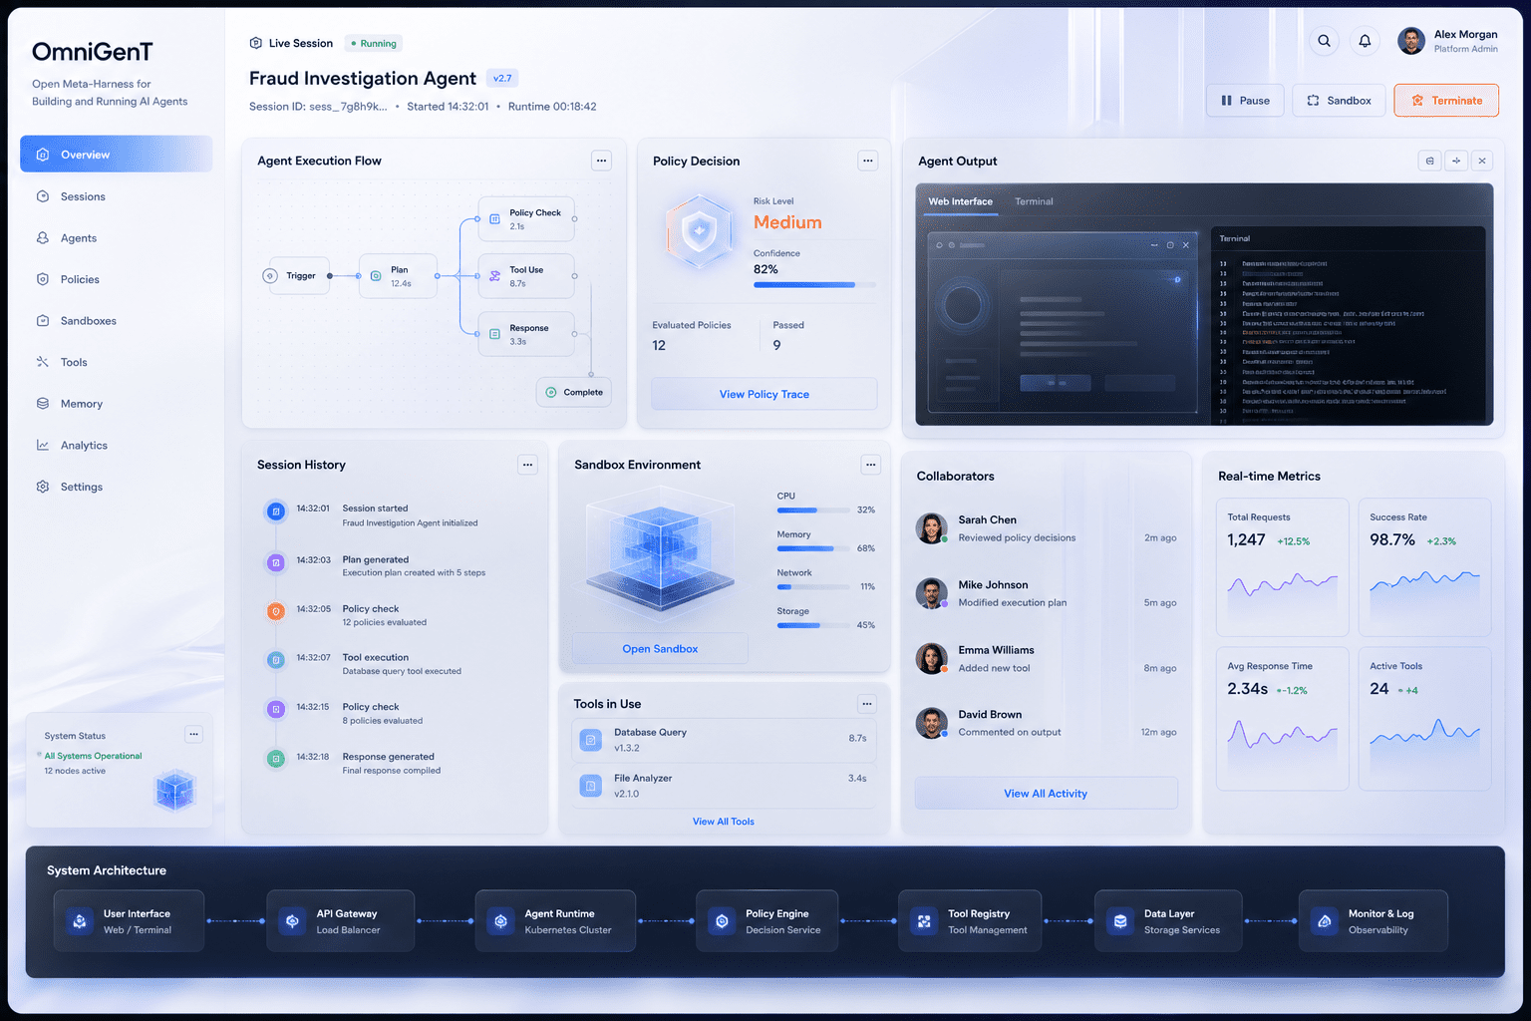Click the Database Query tool icon

591,740
